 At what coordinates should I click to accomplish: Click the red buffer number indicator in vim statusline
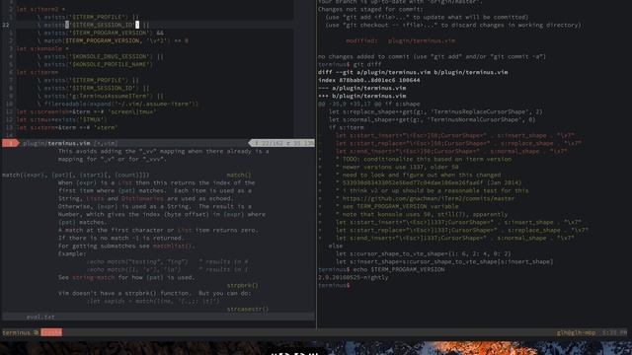[x=10, y=143]
